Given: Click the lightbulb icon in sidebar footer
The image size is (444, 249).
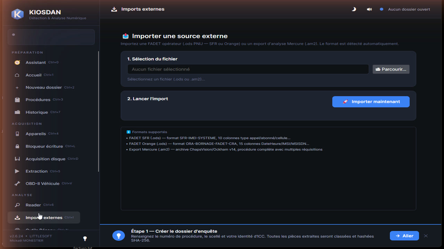Looking at the screenshot, I should [x=85, y=239].
